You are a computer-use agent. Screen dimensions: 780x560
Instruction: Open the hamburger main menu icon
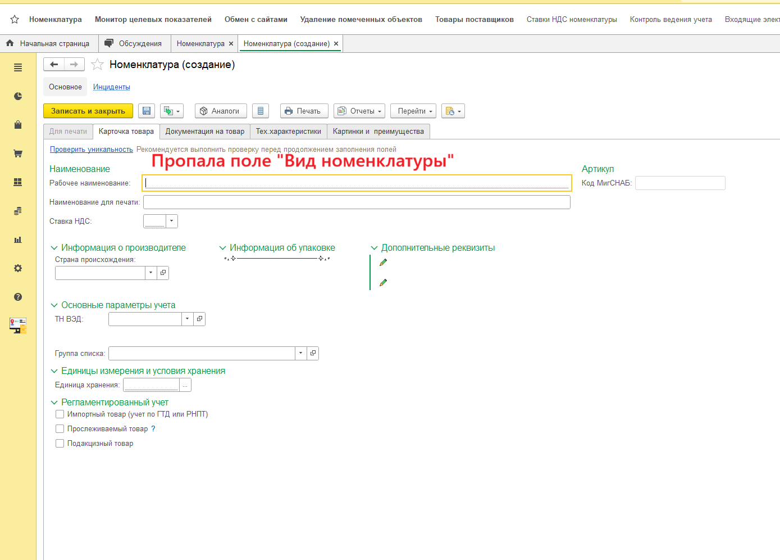point(18,67)
